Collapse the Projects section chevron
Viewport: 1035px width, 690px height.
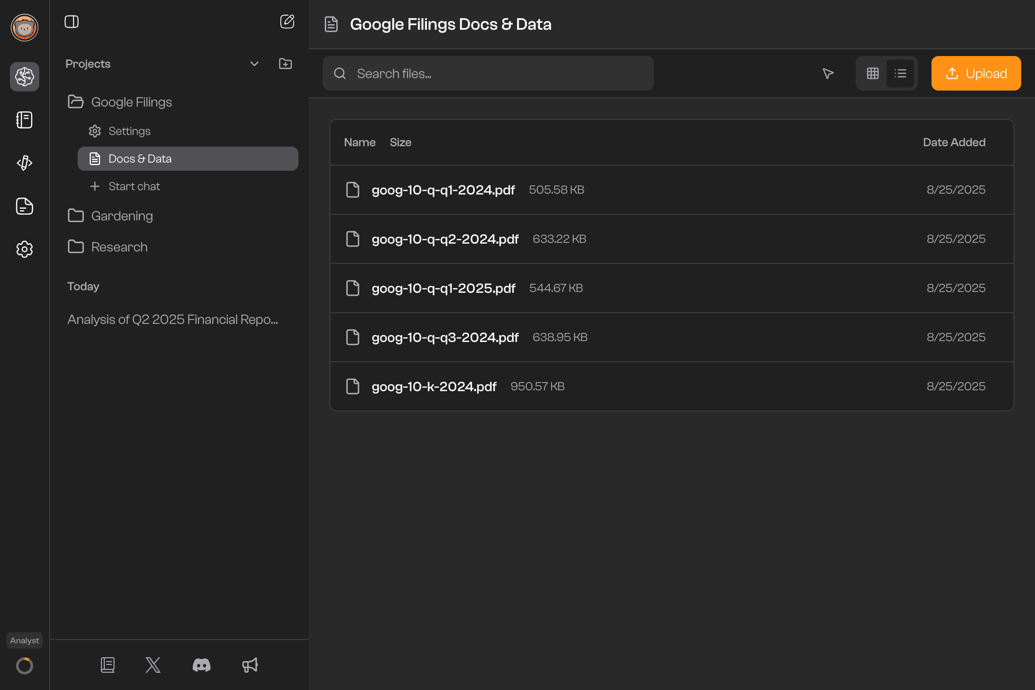254,64
